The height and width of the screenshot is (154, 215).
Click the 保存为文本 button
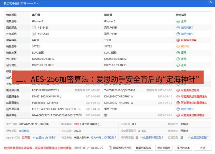(x=183, y=148)
